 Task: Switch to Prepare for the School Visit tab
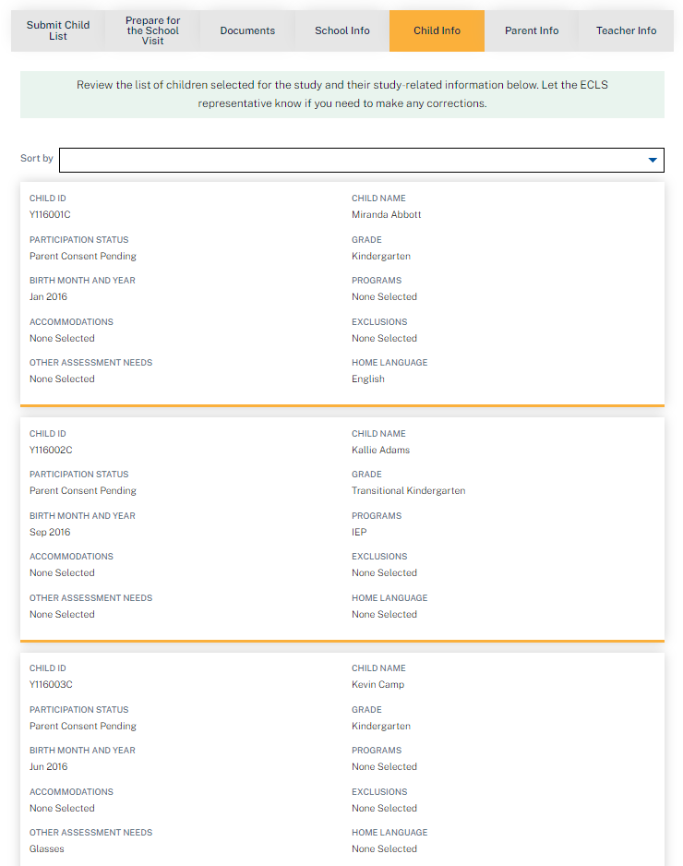[153, 30]
